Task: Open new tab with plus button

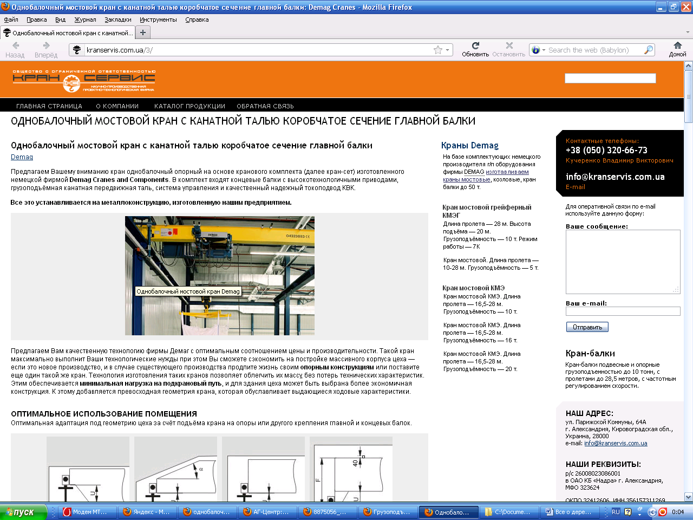Action: click(x=143, y=32)
